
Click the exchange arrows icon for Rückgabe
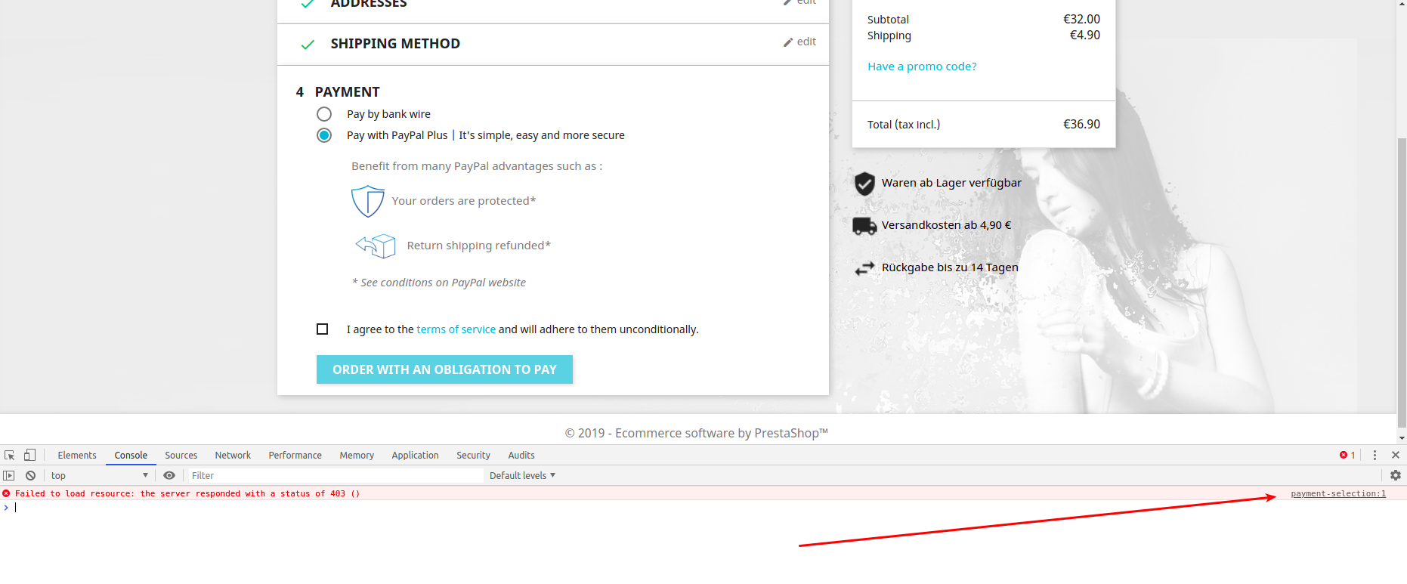pos(864,268)
